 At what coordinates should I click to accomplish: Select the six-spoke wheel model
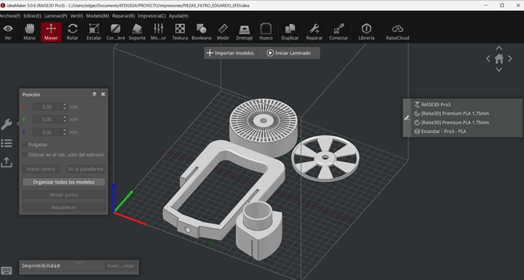coord(325,158)
